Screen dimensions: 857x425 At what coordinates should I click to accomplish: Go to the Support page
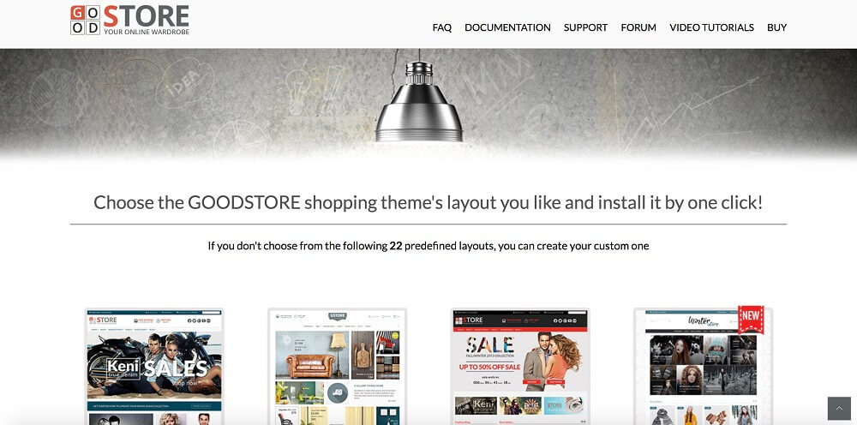(585, 27)
